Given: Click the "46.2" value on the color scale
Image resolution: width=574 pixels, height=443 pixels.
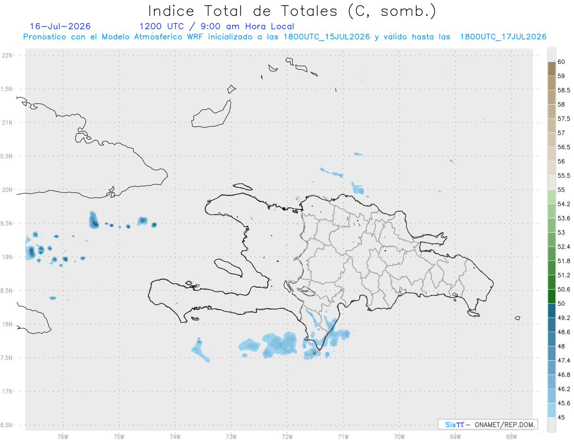Looking at the screenshot, I should pyautogui.click(x=564, y=389).
